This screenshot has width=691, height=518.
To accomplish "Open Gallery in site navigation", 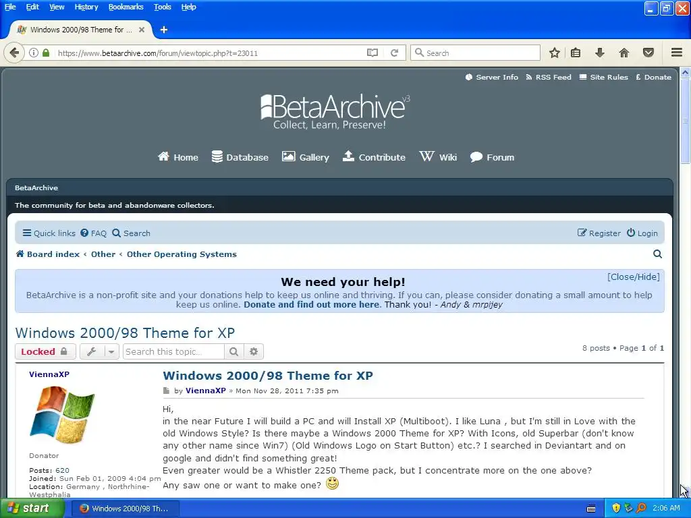I will pyautogui.click(x=306, y=156).
